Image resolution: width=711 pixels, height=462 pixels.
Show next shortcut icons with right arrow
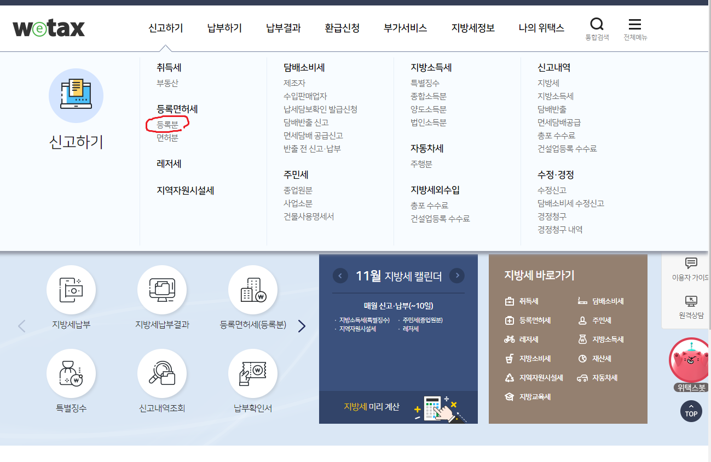tap(302, 326)
